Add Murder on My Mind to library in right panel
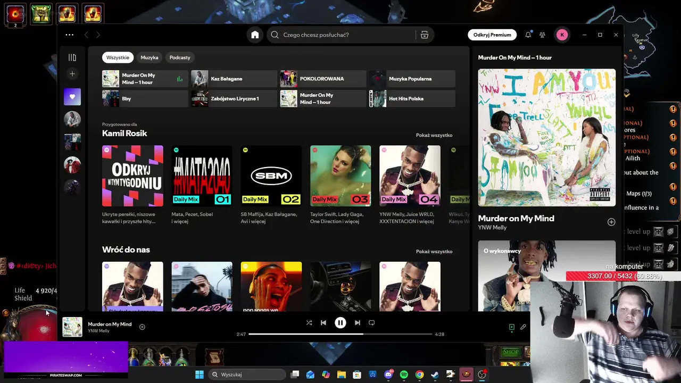This screenshot has height=383, width=681. pyautogui.click(x=611, y=222)
